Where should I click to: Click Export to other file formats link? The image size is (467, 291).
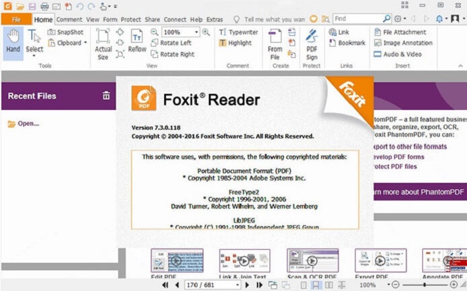(x=410, y=146)
